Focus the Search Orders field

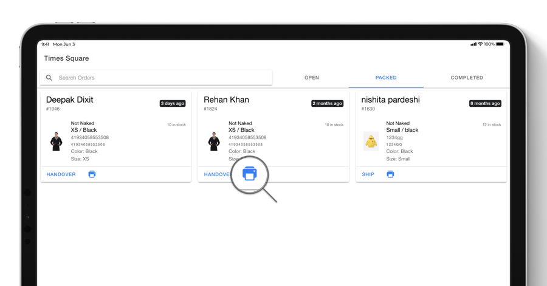coord(161,78)
